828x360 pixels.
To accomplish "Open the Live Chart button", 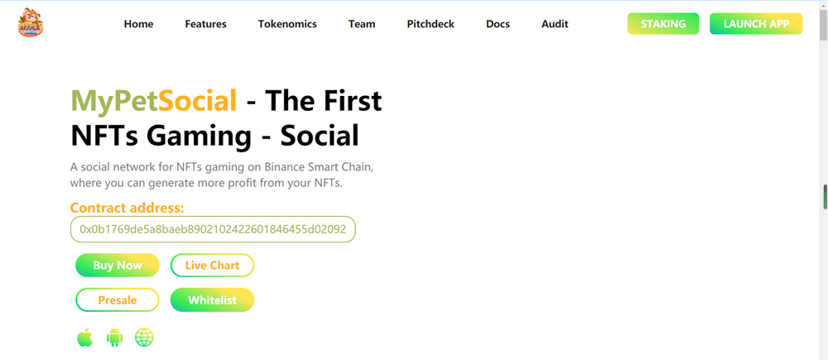I will click(x=212, y=266).
